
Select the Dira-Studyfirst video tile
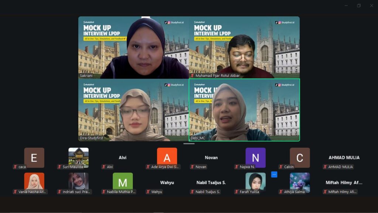pos(133,110)
